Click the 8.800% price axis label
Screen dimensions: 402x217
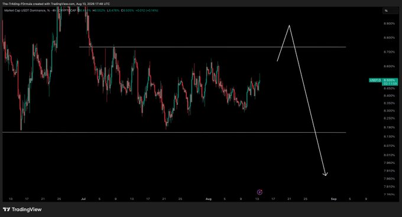389,38
